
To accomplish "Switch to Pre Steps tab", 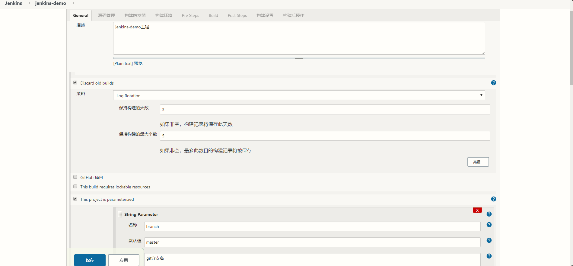I will point(190,15).
